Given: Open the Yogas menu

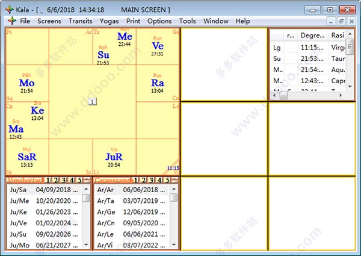Looking at the screenshot, I should point(110,21).
